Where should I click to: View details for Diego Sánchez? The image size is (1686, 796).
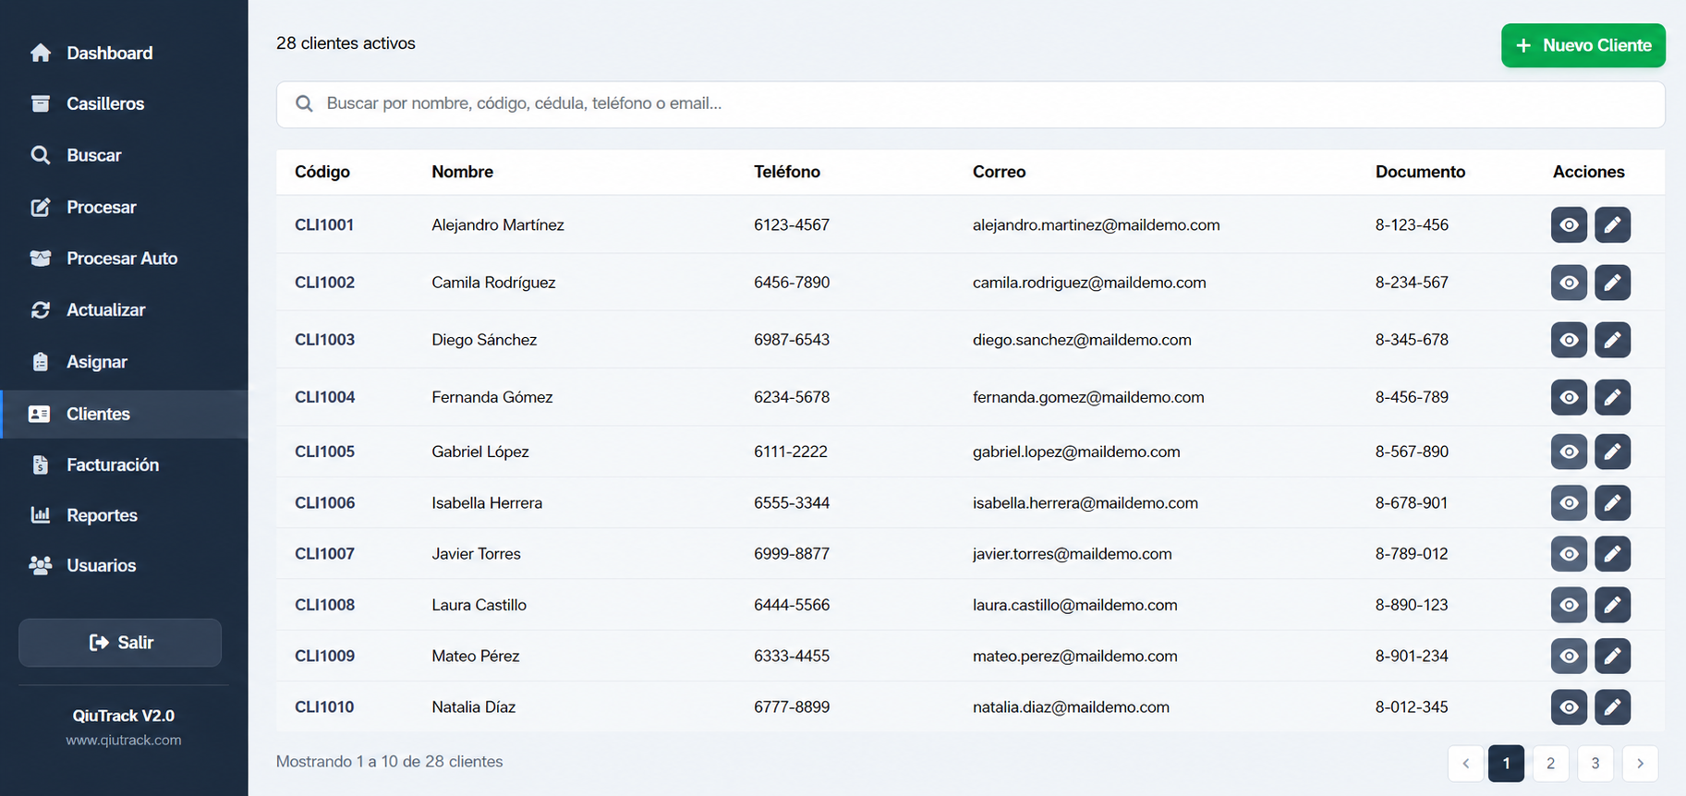1569,340
